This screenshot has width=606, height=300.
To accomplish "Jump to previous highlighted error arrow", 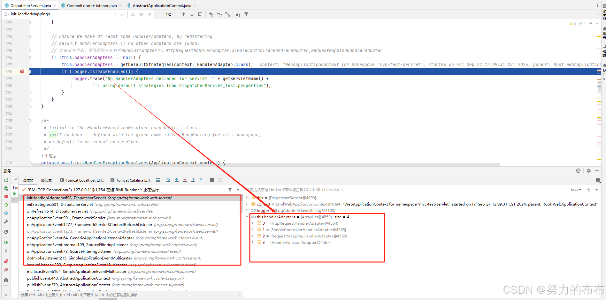I will (591, 23).
